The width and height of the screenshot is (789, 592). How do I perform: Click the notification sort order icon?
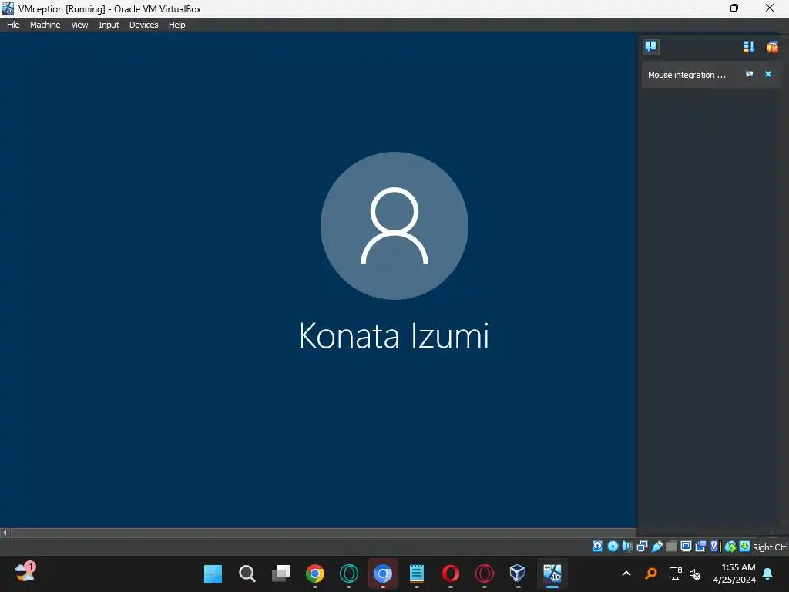pyautogui.click(x=749, y=47)
